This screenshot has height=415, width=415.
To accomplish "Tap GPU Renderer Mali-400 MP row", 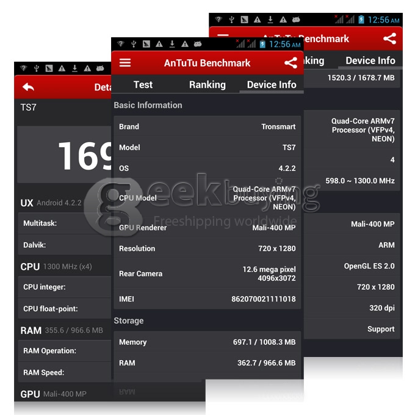I will coord(208,228).
